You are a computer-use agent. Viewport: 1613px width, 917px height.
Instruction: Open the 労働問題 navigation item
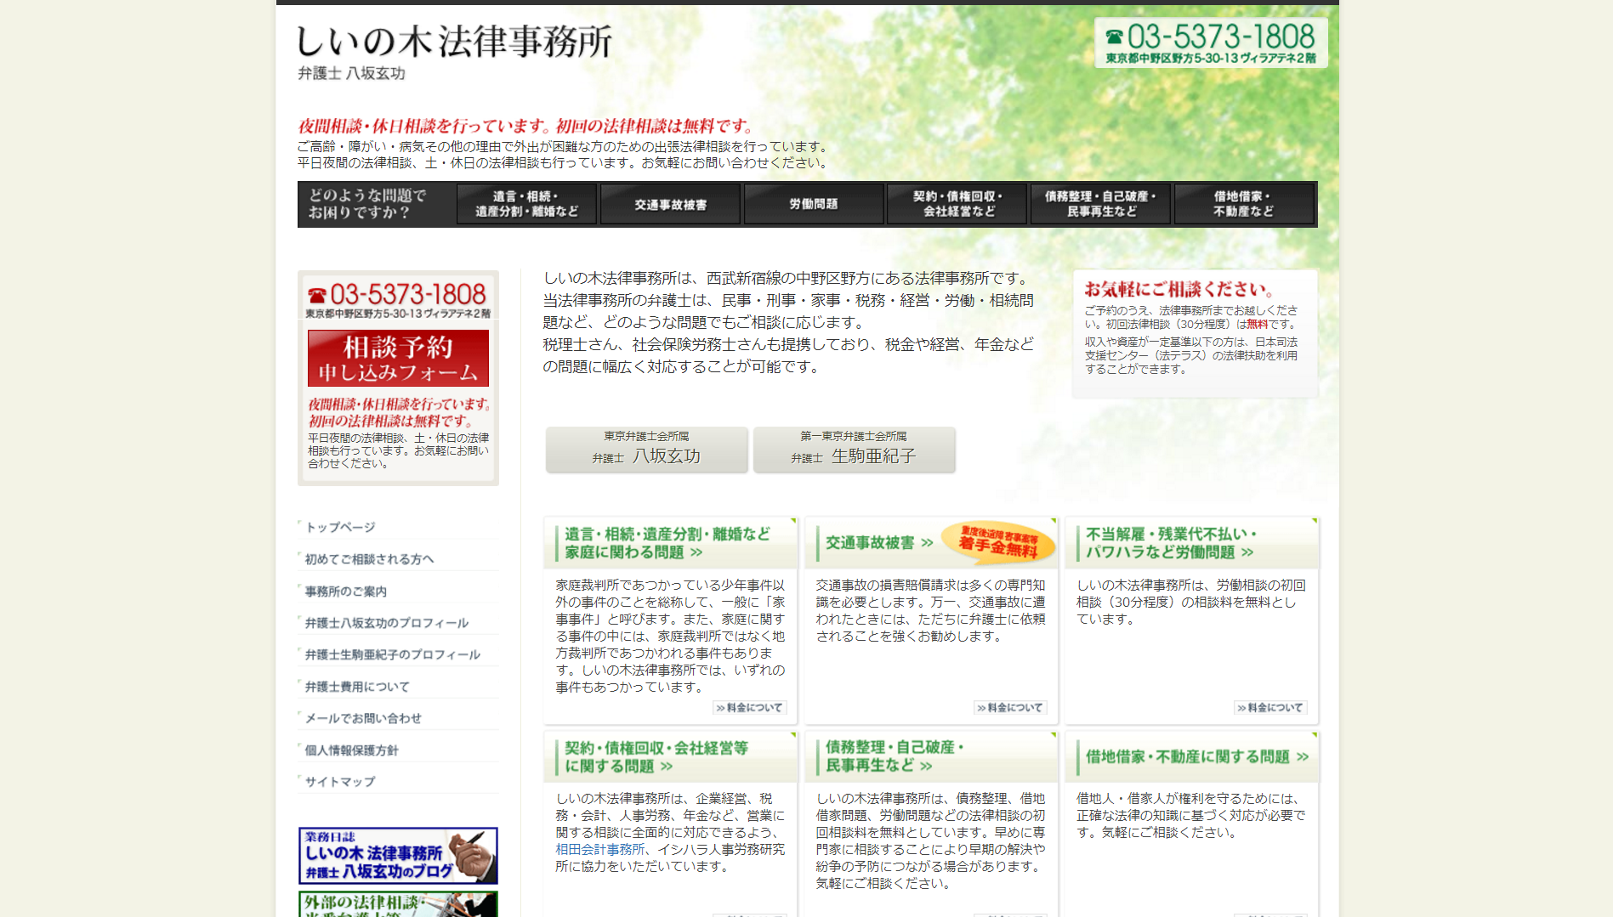tap(814, 204)
